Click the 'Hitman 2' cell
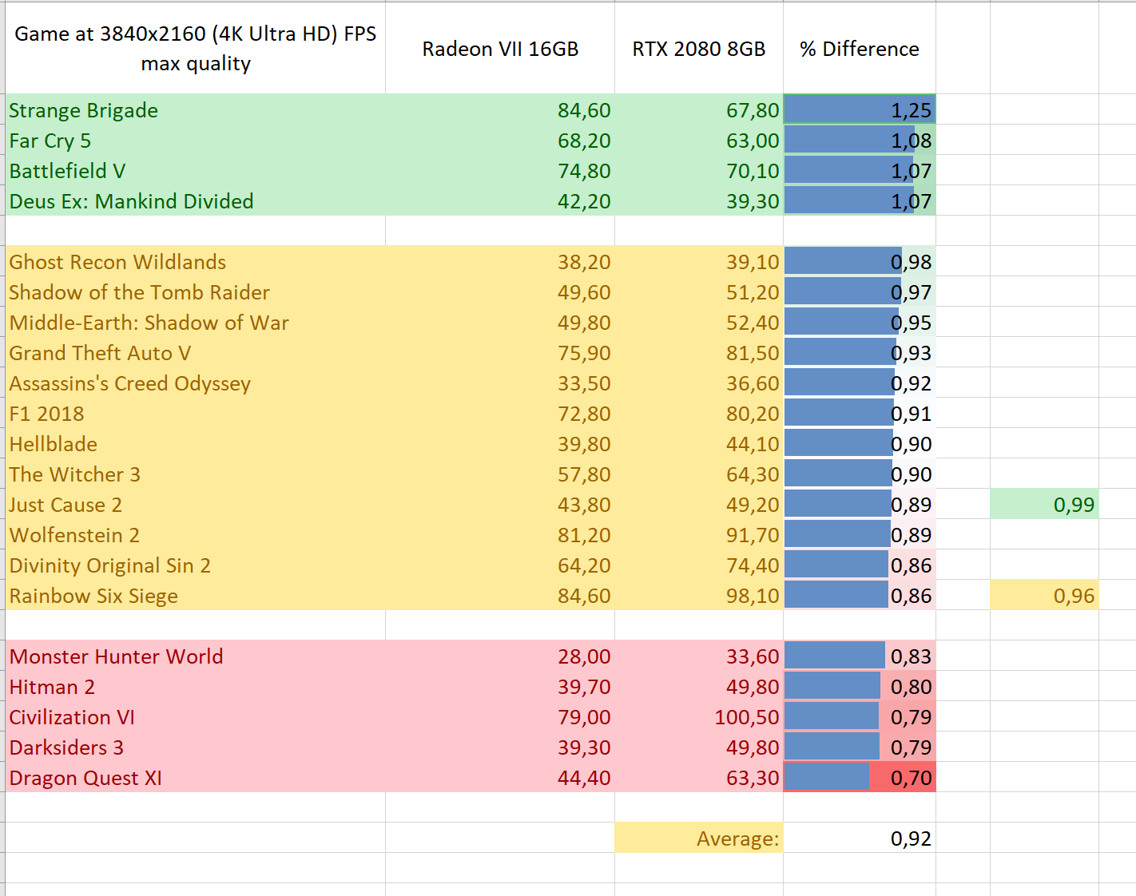This screenshot has width=1136, height=896. [x=196, y=686]
